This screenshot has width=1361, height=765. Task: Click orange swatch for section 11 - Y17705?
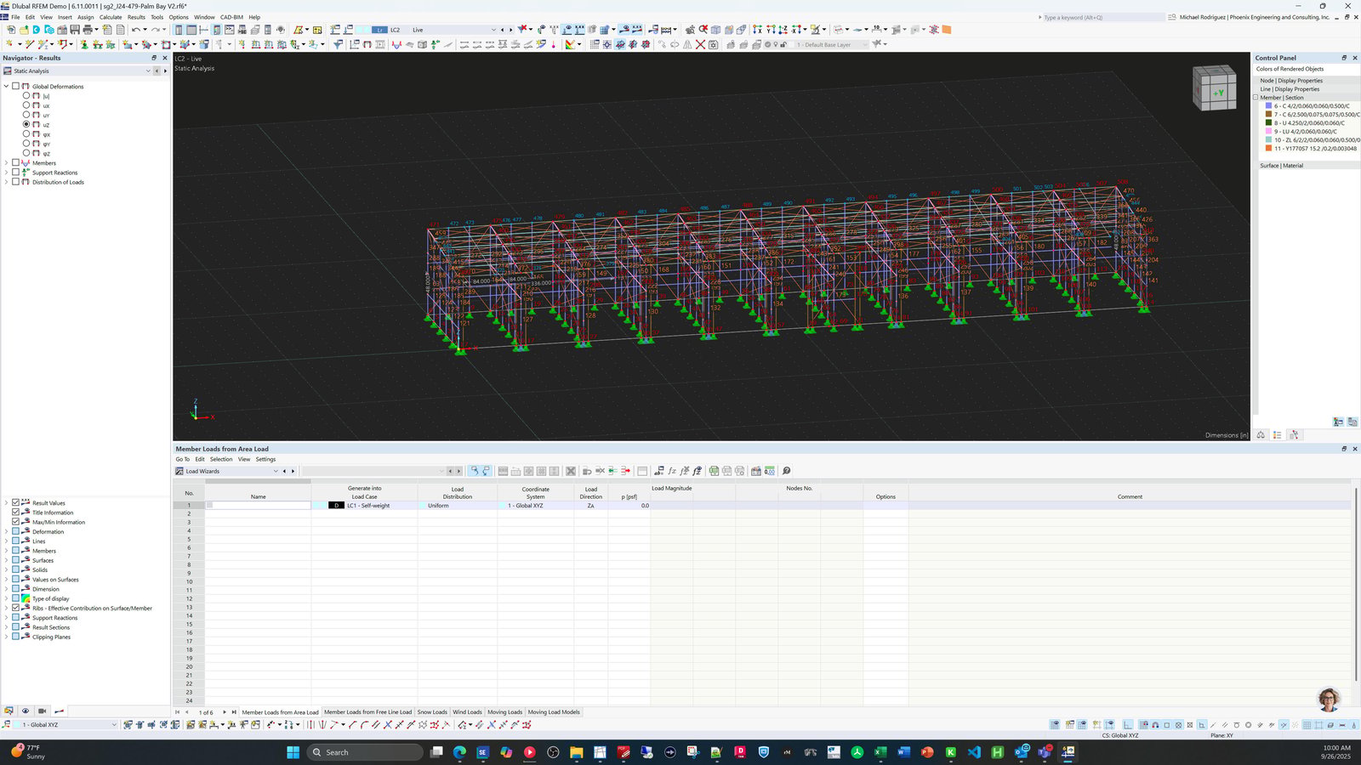coord(1268,149)
